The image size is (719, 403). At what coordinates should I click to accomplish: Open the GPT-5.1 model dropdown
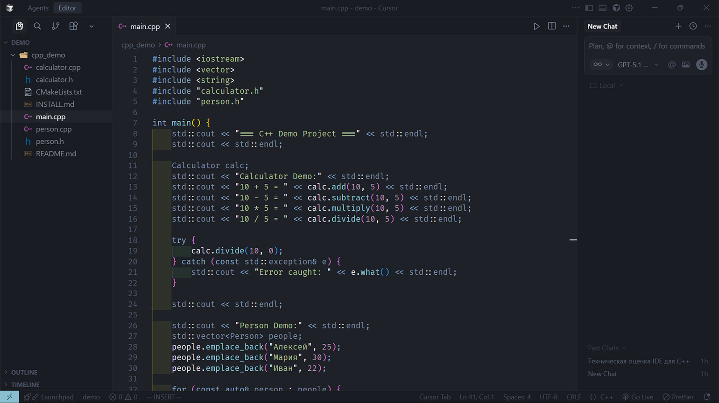[638, 65]
